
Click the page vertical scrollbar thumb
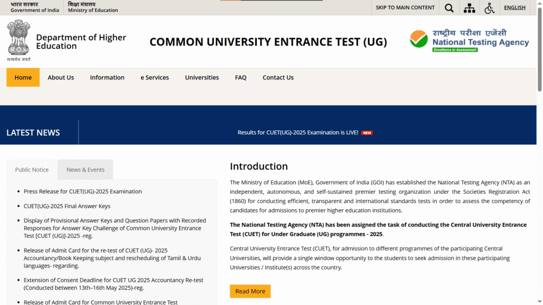539,49
